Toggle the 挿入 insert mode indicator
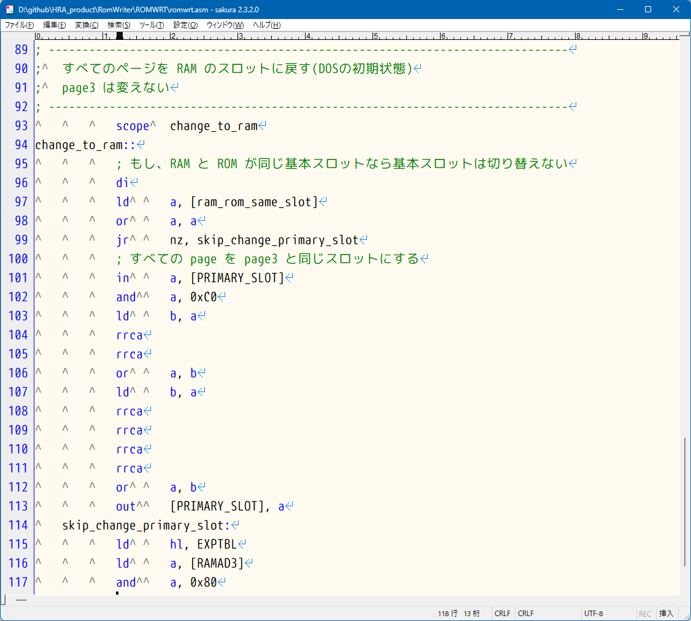Screen dimensions: 691x621 666,614
